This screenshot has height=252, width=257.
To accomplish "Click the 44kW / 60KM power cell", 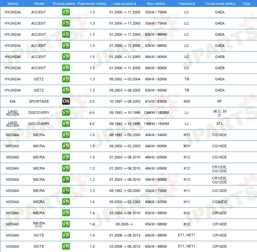I will click(156, 146).
